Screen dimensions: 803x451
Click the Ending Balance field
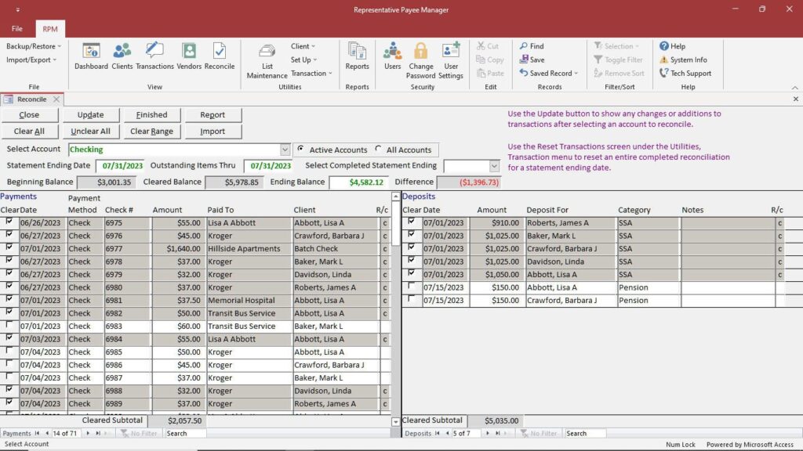[x=358, y=182]
